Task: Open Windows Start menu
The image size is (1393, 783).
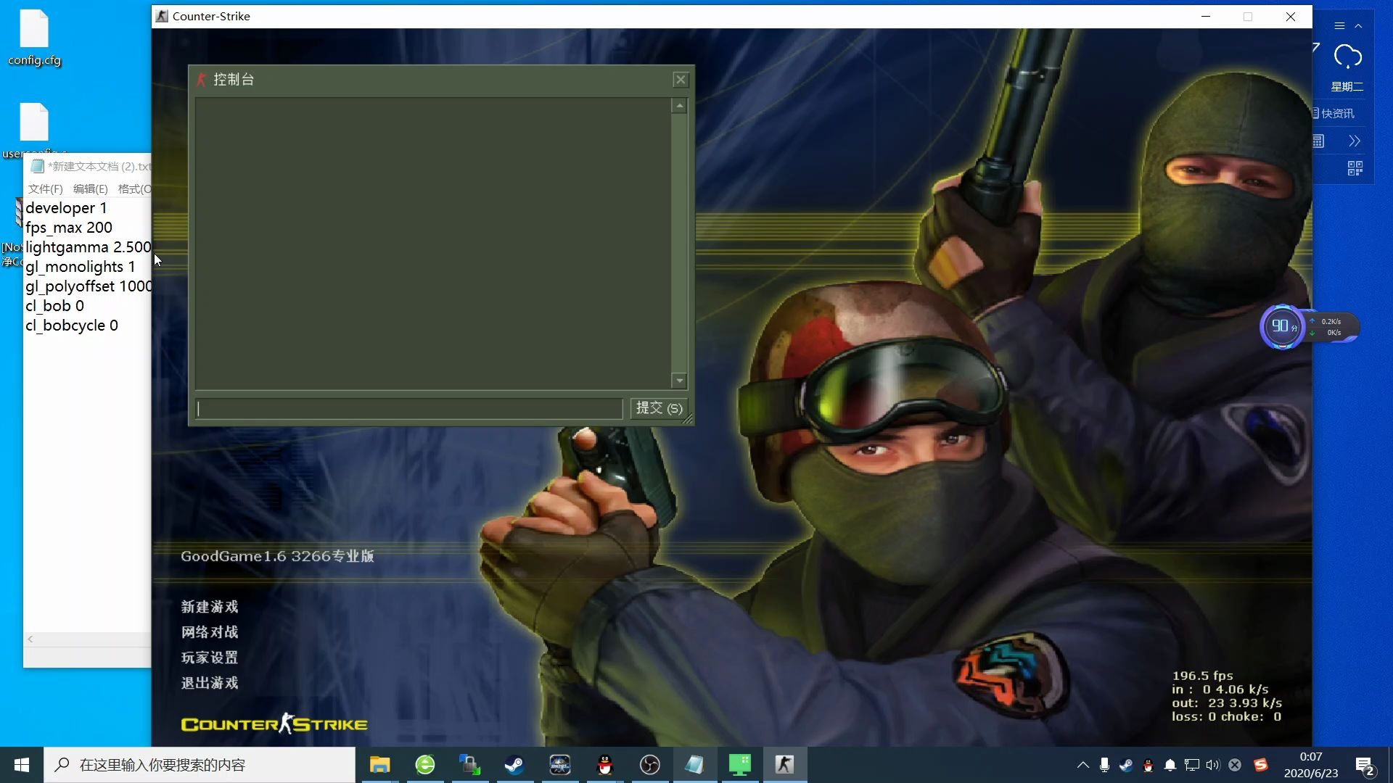Action: tap(22, 765)
